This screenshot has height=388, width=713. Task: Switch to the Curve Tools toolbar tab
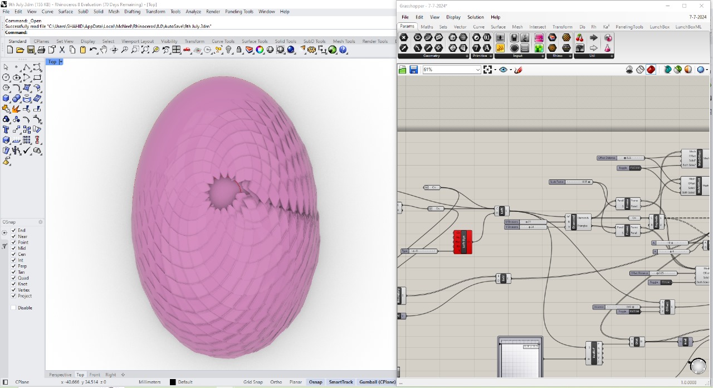coord(223,41)
